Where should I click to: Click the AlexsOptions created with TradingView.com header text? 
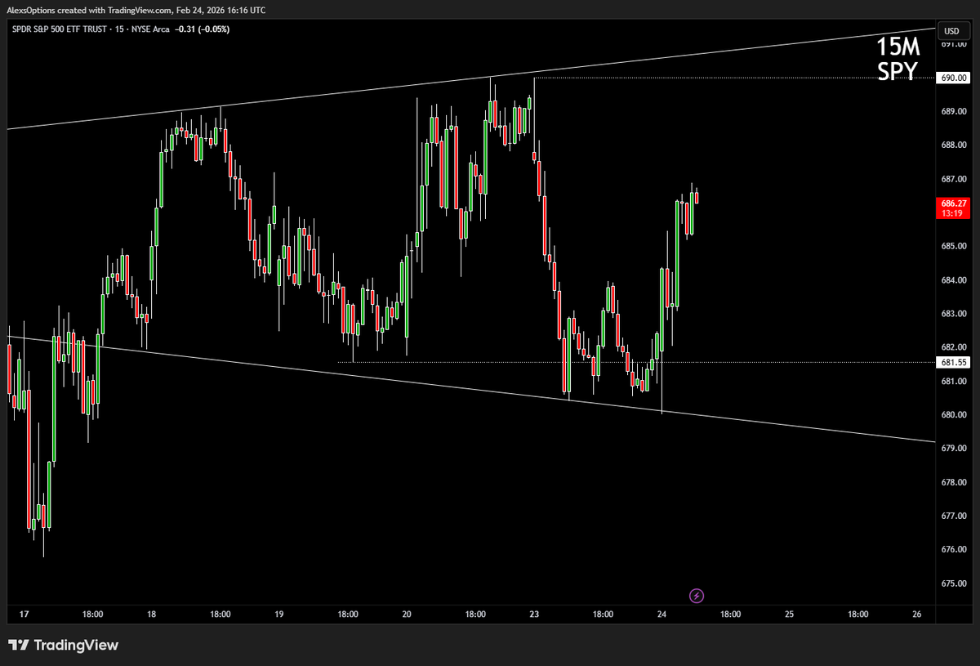click(87, 10)
